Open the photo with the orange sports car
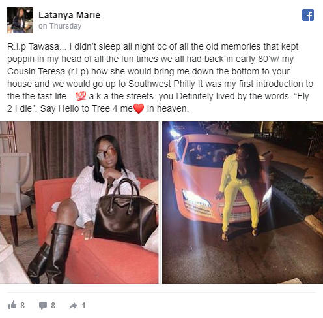This screenshot has height=318, width=323. (243, 202)
